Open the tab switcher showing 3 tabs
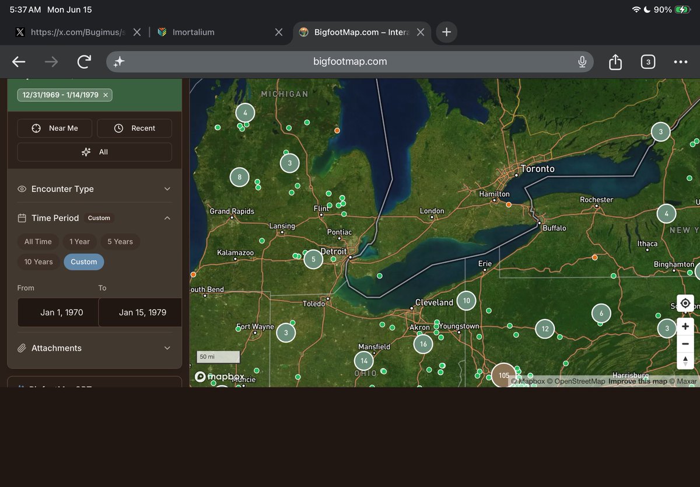This screenshot has width=700, height=487. pyautogui.click(x=648, y=62)
